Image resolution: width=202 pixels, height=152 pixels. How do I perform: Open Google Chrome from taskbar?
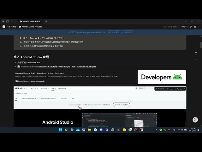click(x=130, y=130)
